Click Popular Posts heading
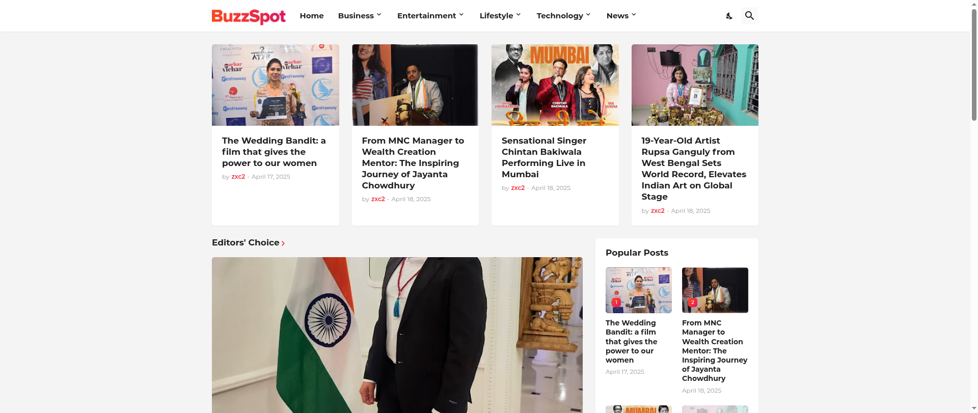This screenshot has width=978, height=413. coord(637,253)
